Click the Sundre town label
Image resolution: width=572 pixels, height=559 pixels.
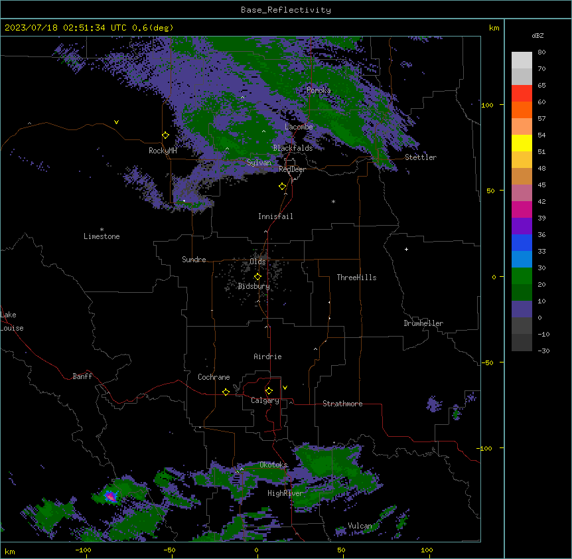tap(194, 260)
